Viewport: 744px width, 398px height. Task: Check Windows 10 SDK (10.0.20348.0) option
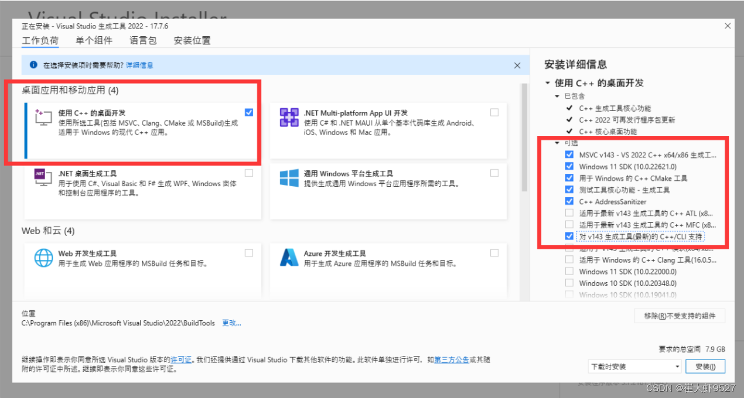[x=569, y=283]
